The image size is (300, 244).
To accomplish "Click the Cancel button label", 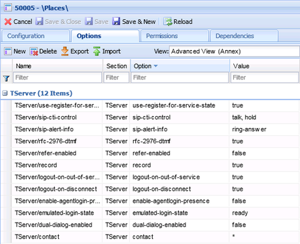I will click(23, 21).
